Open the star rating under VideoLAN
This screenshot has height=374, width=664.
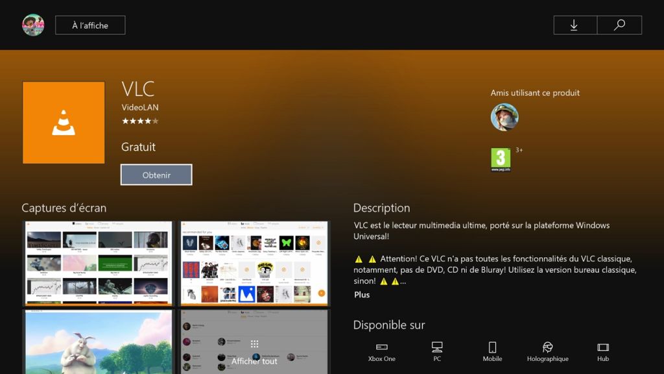pyautogui.click(x=140, y=121)
